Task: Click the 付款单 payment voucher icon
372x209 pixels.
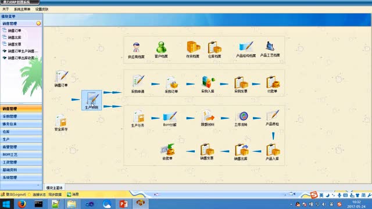Action: tap(273, 84)
